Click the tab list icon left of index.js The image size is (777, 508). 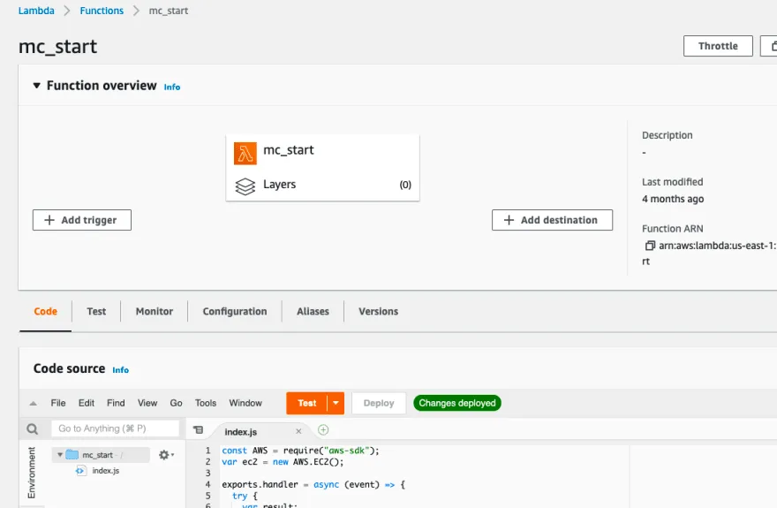coord(198,429)
